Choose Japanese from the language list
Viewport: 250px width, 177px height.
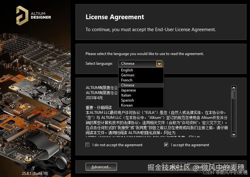(141, 90)
